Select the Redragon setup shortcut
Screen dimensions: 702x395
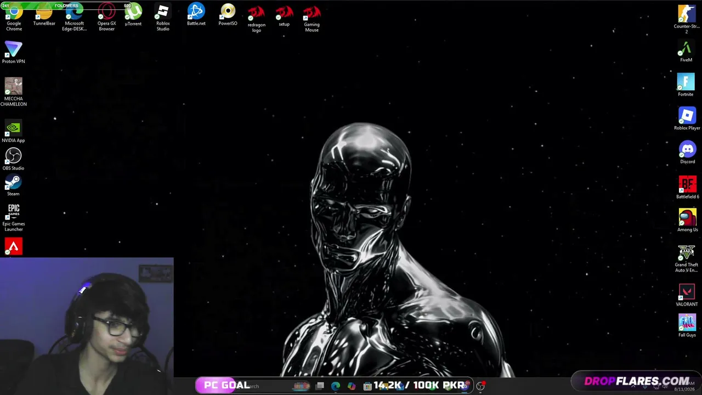(284, 16)
